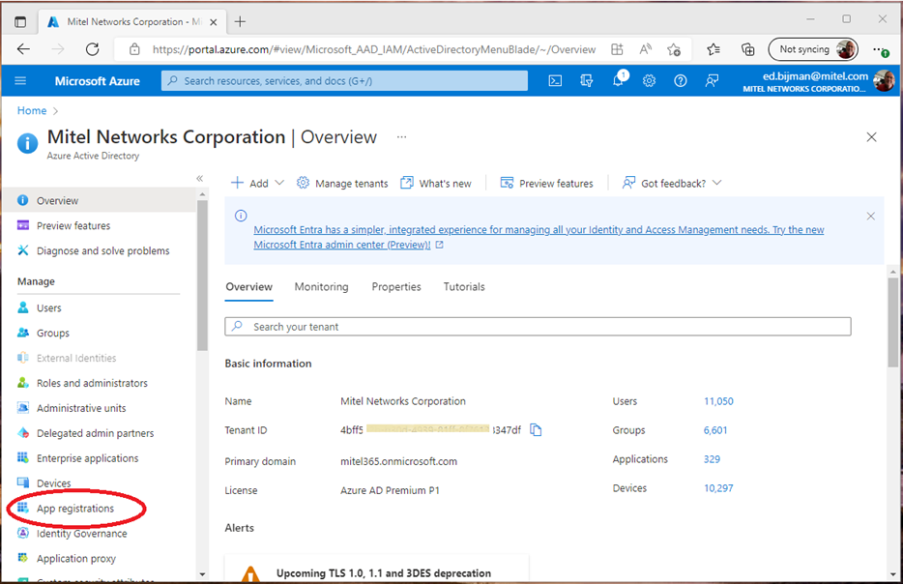This screenshot has width=903, height=584.
Task: Switch to the Monitoring tab
Action: pyautogui.click(x=321, y=287)
